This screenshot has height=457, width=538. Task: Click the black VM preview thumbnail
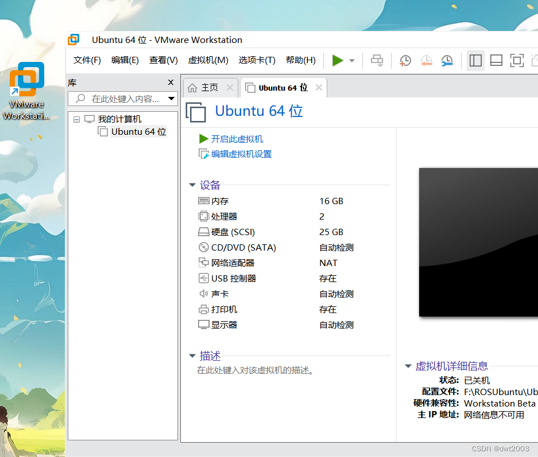click(478, 242)
